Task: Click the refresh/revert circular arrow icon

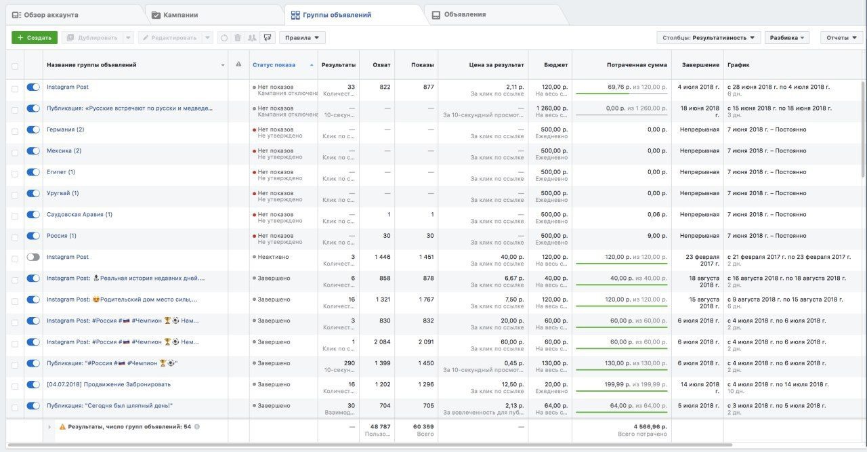Action: point(224,38)
